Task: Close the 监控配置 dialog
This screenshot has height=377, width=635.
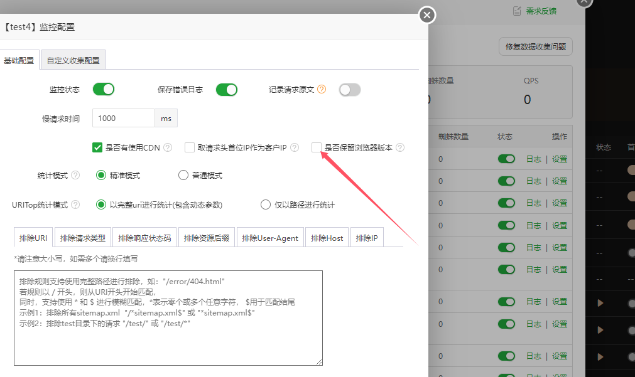Action: (427, 14)
